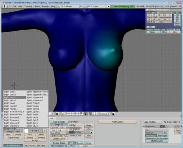This screenshot has width=183, height=148.
Task: Toggle Quaternion in Armature modifier
Action: [x=151, y=138]
